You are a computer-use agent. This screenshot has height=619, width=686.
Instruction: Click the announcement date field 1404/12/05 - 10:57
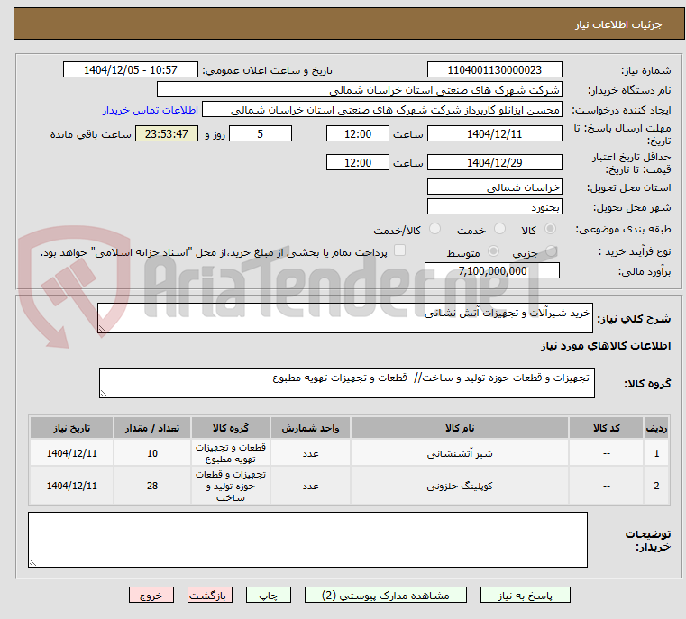(x=131, y=70)
